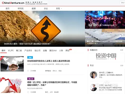Click the blue 深度 category label
Screen dimensions: 125x94
point(30,57)
